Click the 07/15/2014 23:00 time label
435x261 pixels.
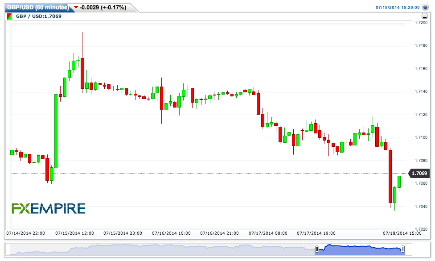click(x=123, y=233)
